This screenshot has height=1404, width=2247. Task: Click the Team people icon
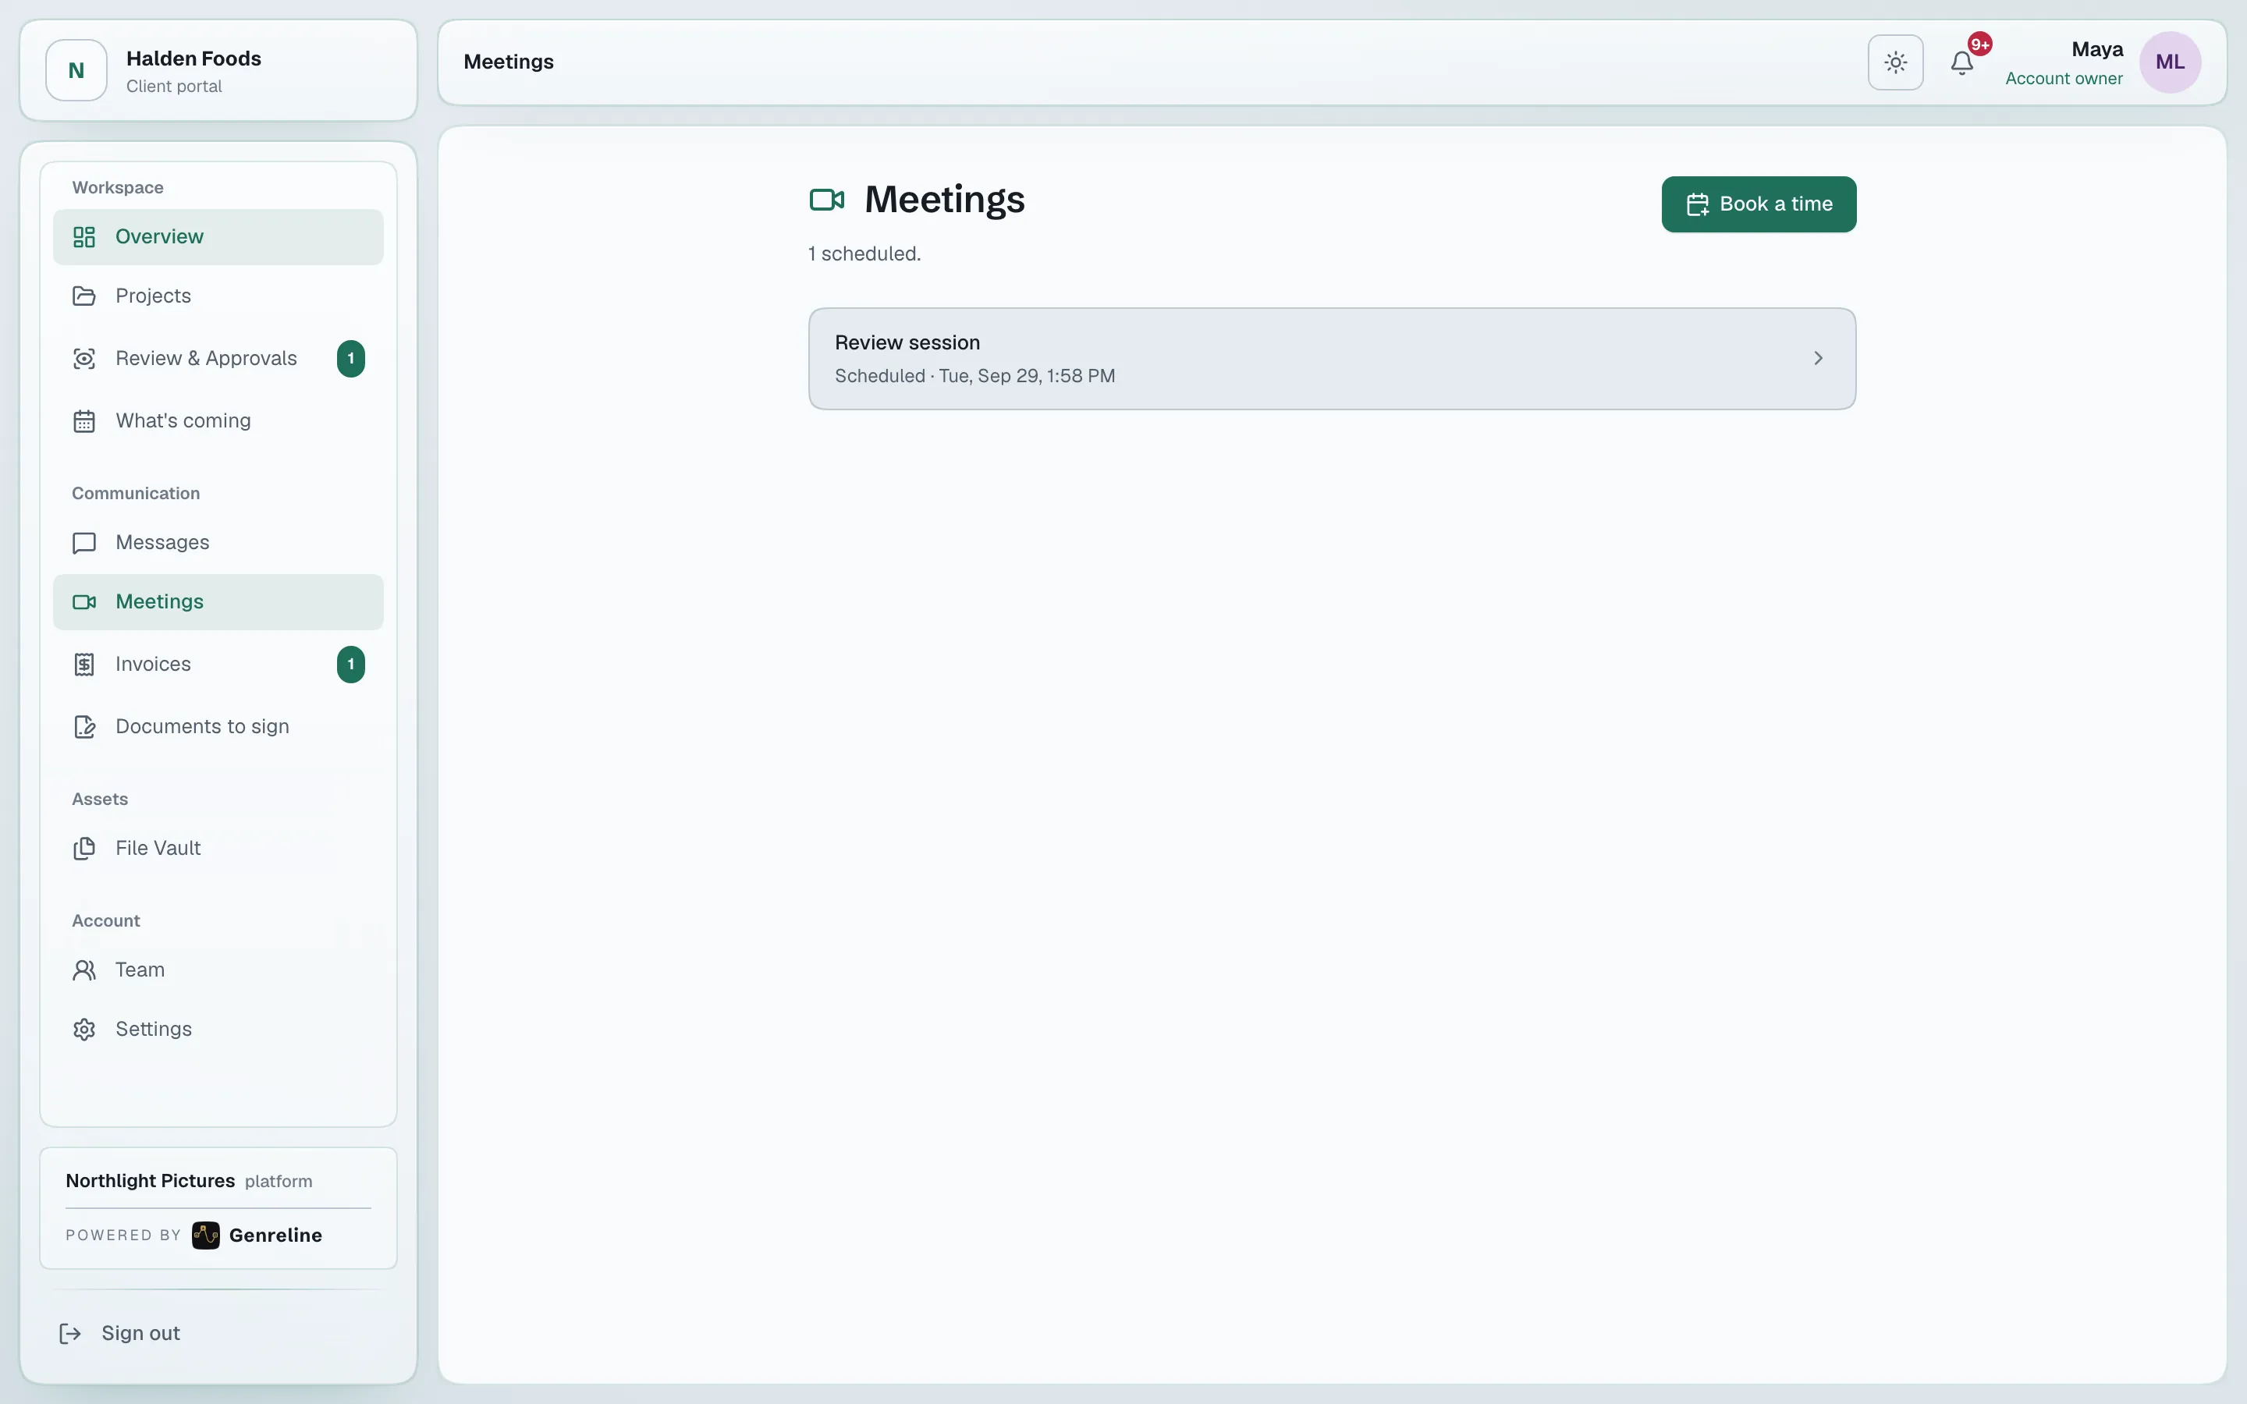(x=84, y=970)
